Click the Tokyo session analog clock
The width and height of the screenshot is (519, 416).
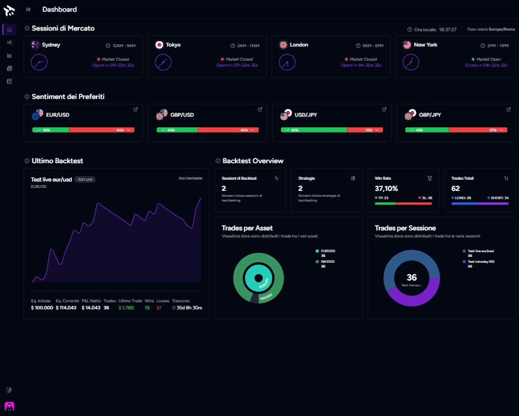[x=163, y=62]
